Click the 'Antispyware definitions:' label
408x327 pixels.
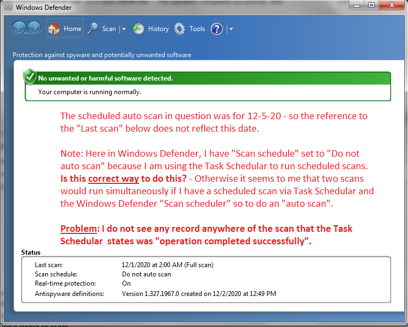pos(70,294)
